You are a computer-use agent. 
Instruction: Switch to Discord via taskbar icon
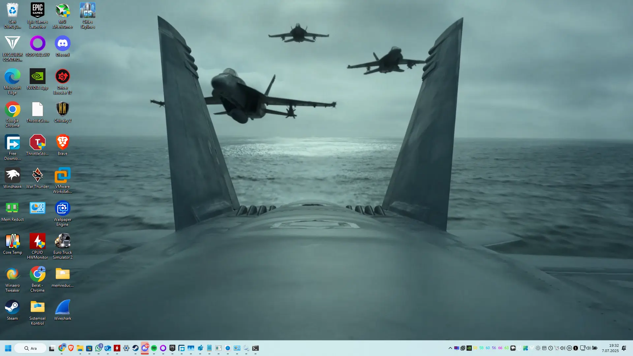[145, 348]
